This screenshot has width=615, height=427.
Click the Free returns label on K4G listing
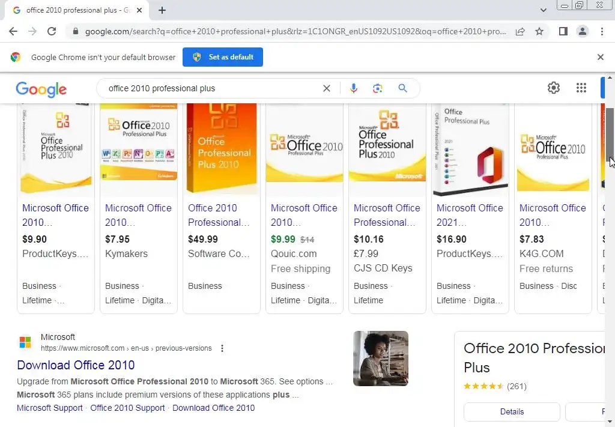546,268
